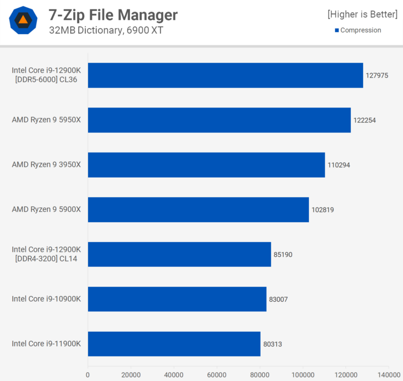Select the Core i9-12900K DDR4-3200 bar
The width and height of the screenshot is (403, 381).
click(180, 254)
